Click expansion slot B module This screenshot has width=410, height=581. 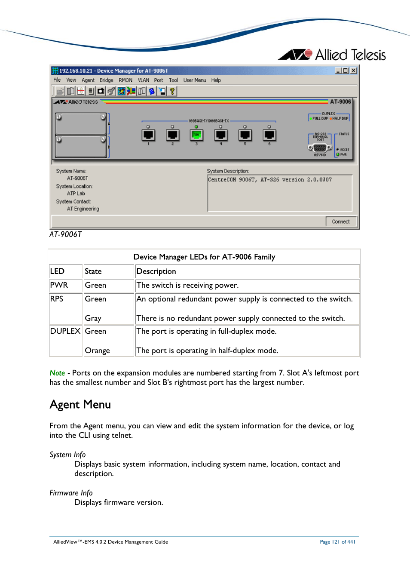click(x=81, y=147)
